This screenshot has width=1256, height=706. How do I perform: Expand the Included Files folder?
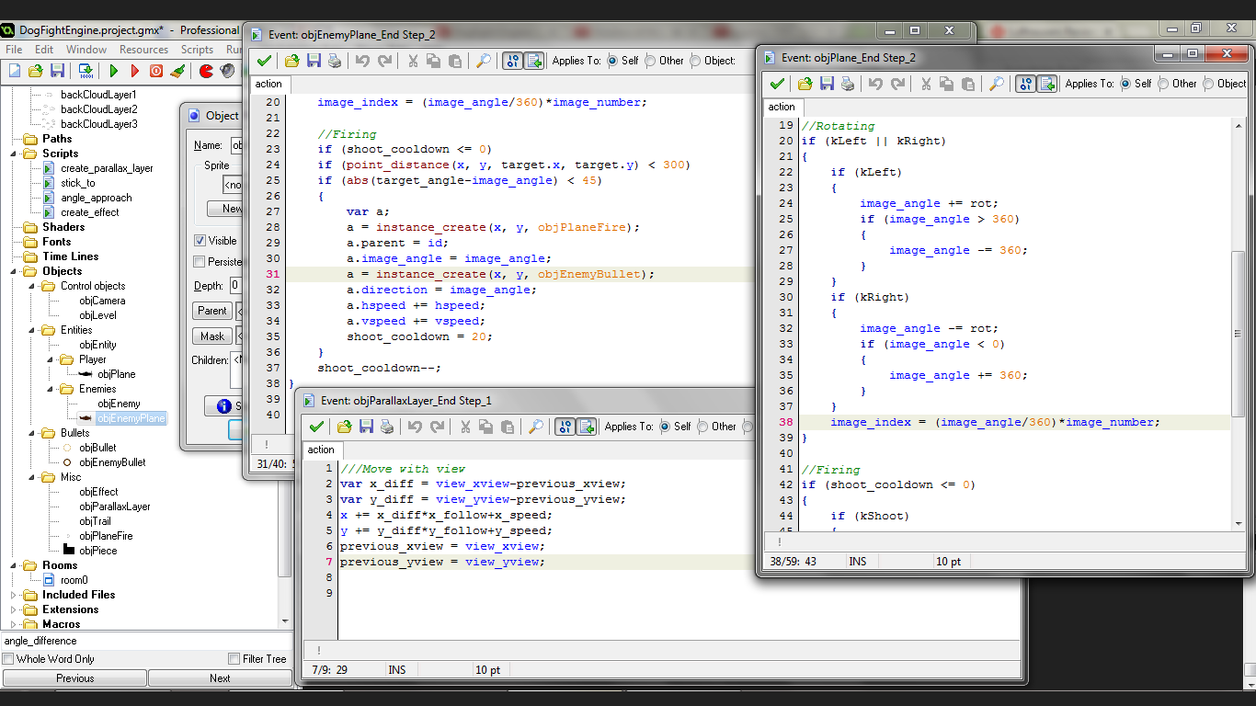pos(13,595)
